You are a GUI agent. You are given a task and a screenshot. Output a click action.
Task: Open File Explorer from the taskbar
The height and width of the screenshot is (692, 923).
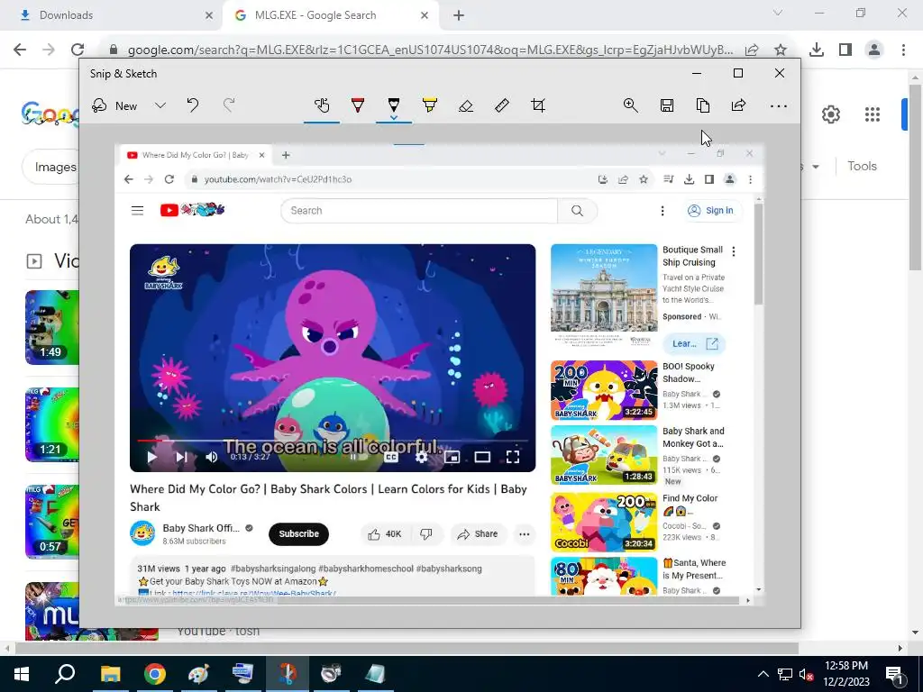(110, 674)
